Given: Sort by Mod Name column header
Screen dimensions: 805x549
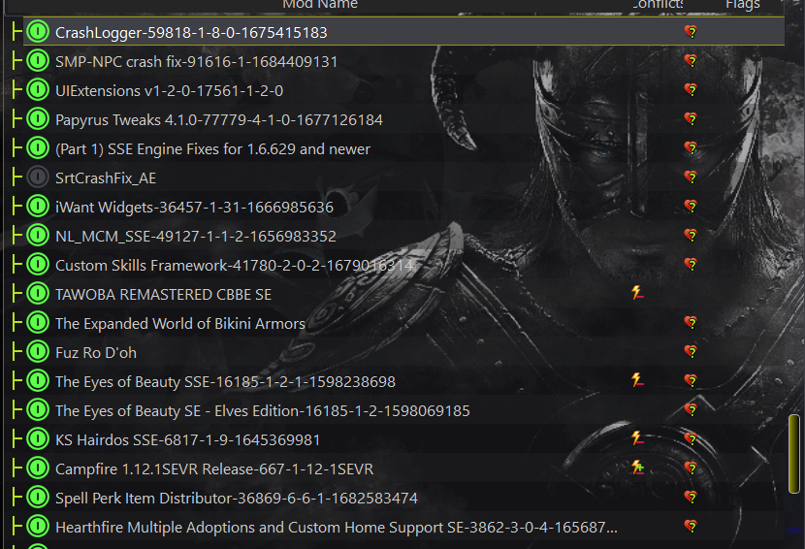Looking at the screenshot, I should (x=320, y=4).
